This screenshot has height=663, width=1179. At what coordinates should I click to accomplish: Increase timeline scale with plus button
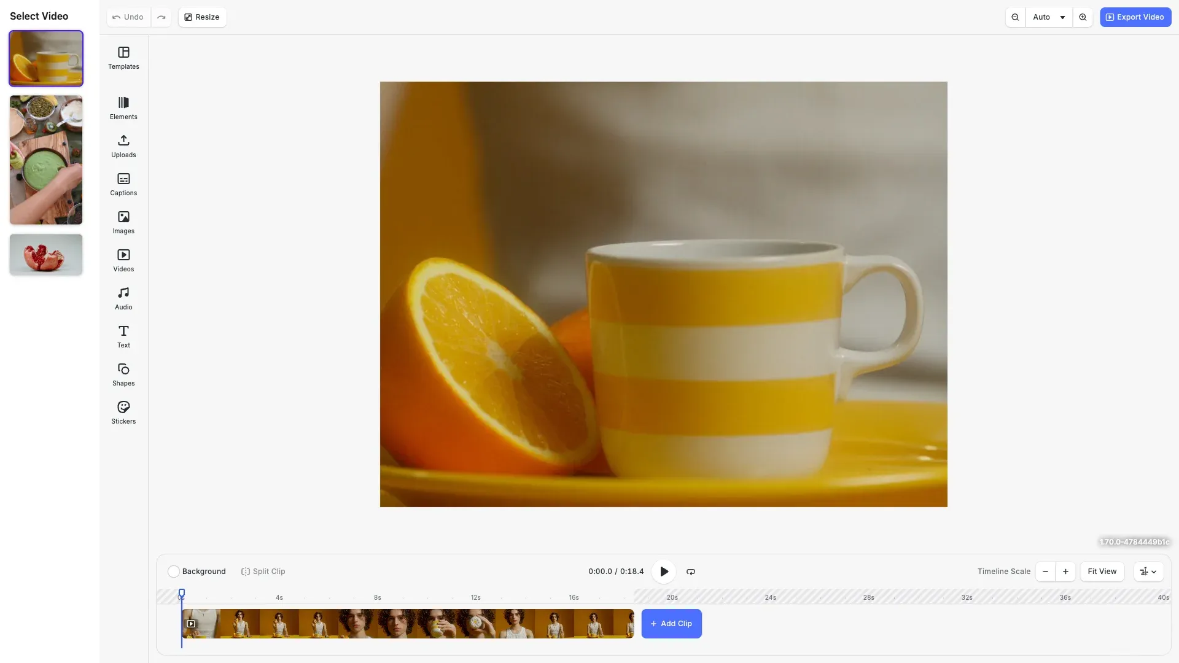point(1065,572)
